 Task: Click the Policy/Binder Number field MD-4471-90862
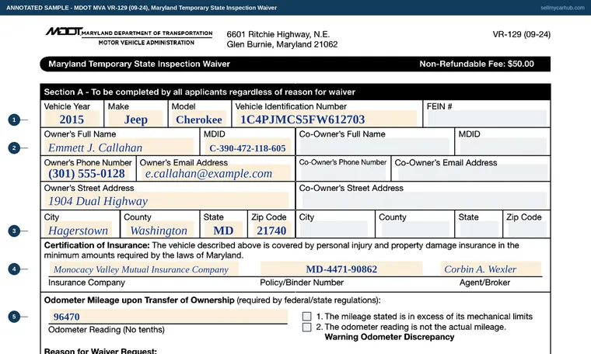point(341,269)
